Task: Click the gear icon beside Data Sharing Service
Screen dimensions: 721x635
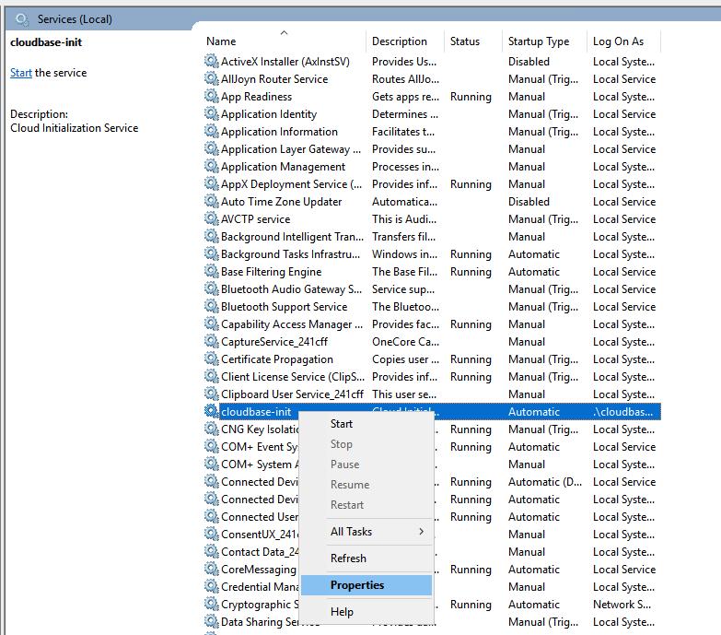Action: pyautogui.click(x=212, y=622)
